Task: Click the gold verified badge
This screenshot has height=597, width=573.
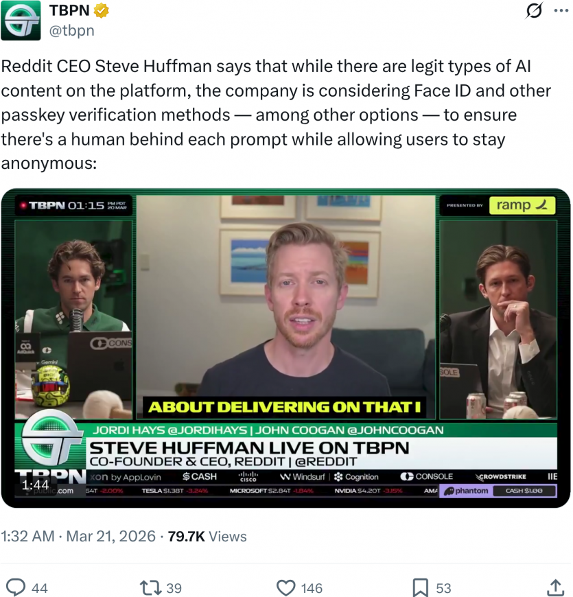Action: [x=101, y=10]
